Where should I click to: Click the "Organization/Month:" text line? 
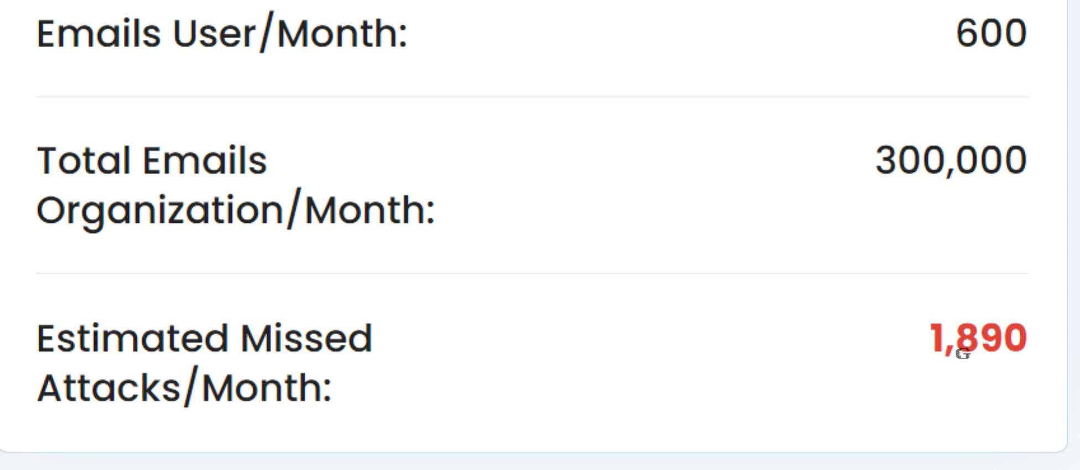click(x=236, y=210)
